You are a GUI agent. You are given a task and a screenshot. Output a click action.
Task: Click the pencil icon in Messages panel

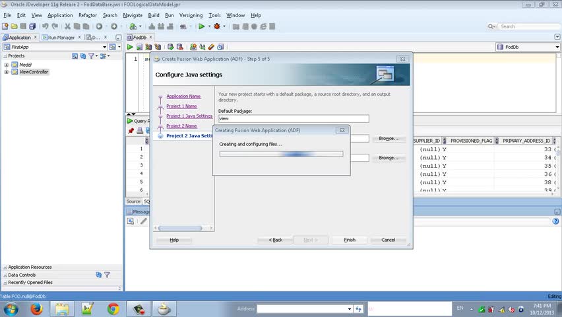pos(144,221)
